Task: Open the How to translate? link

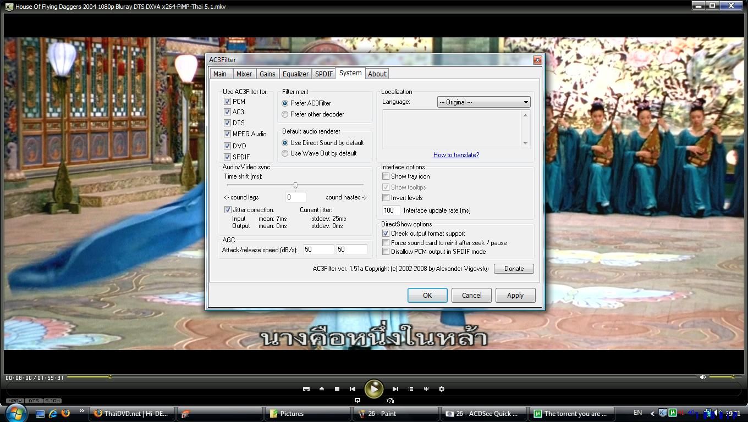Action: point(456,155)
